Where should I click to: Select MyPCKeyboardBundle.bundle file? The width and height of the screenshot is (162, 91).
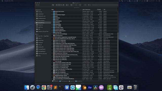84,77
